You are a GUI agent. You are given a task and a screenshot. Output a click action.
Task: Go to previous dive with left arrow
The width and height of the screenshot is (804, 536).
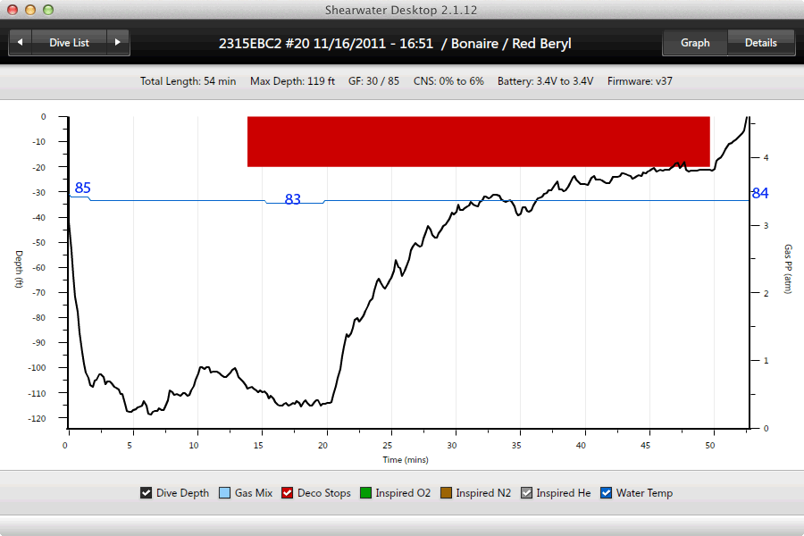[20, 42]
